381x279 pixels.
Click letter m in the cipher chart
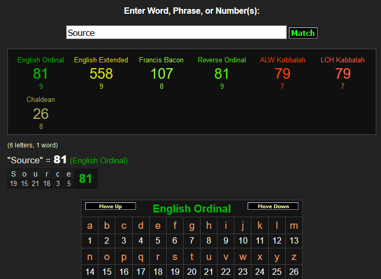(x=294, y=226)
